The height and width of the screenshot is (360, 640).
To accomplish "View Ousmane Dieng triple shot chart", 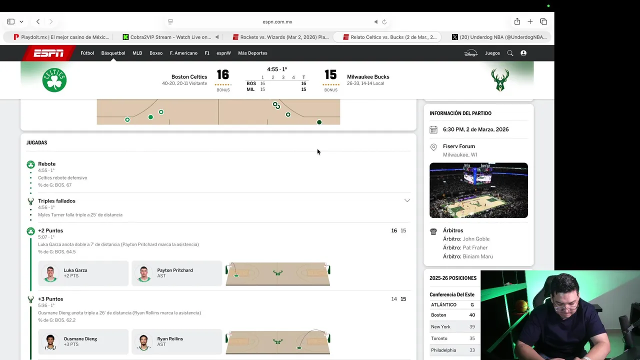I will pyautogui.click(x=277, y=342).
